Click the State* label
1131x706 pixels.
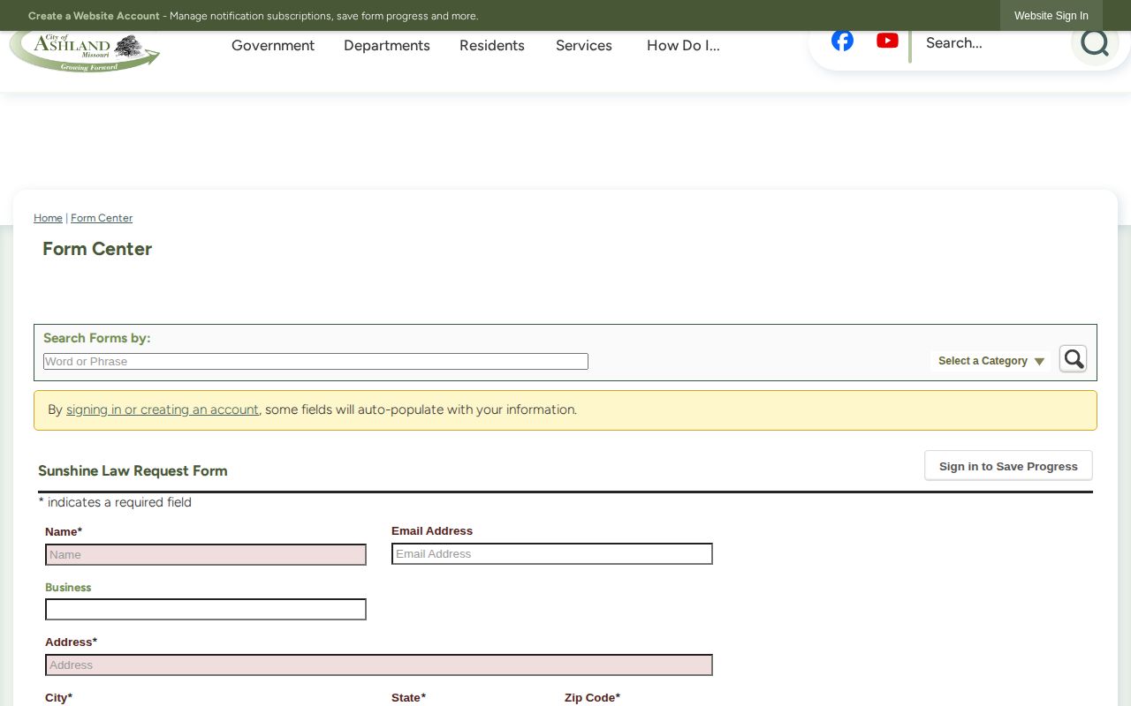tap(408, 698)
